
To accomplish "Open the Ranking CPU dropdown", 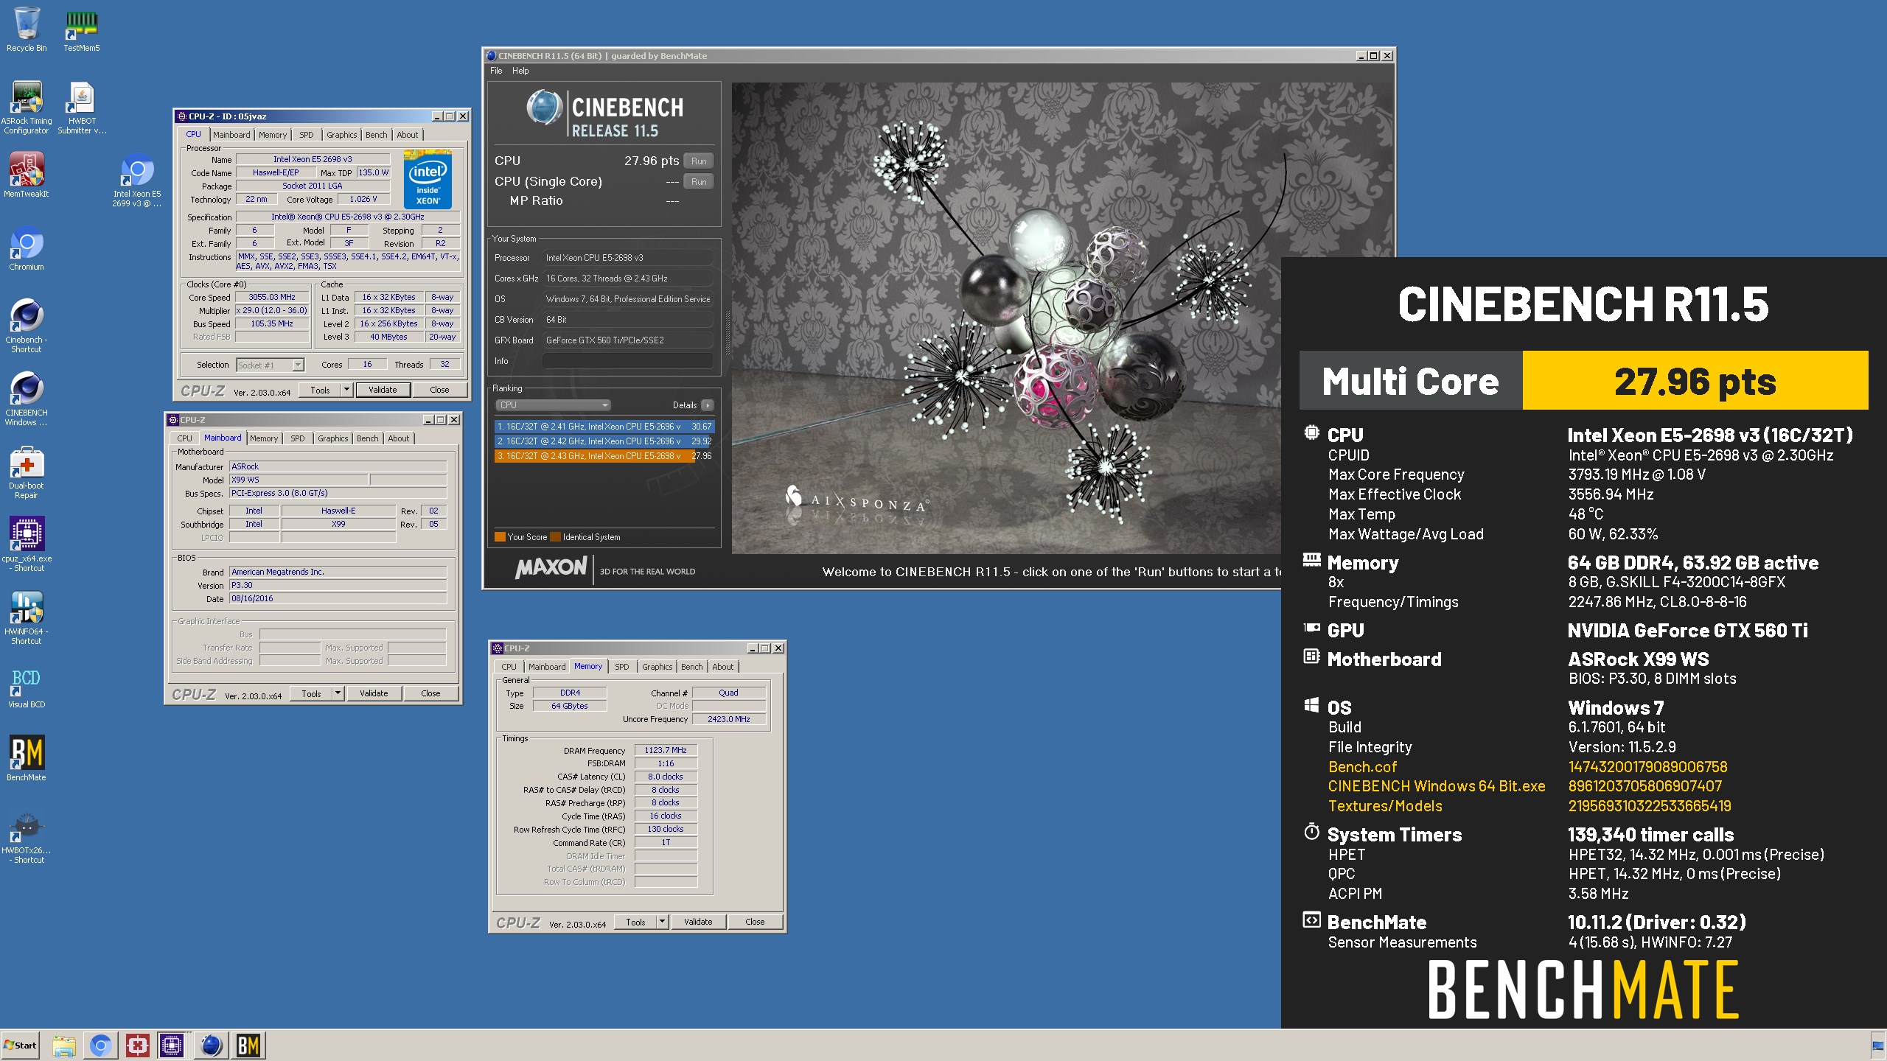I will point(553,405).
